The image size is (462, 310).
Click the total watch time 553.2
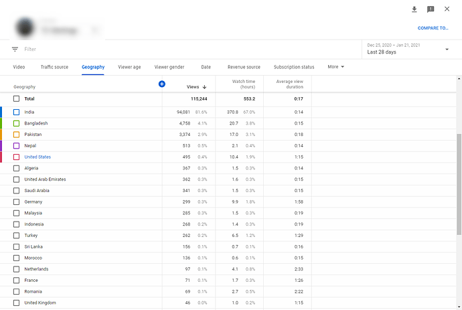249,98
